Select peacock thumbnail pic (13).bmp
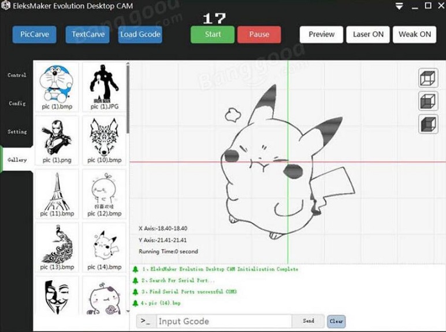Image resolution: width=446 pixels, height=332 pixels. [x=57, y=247]
